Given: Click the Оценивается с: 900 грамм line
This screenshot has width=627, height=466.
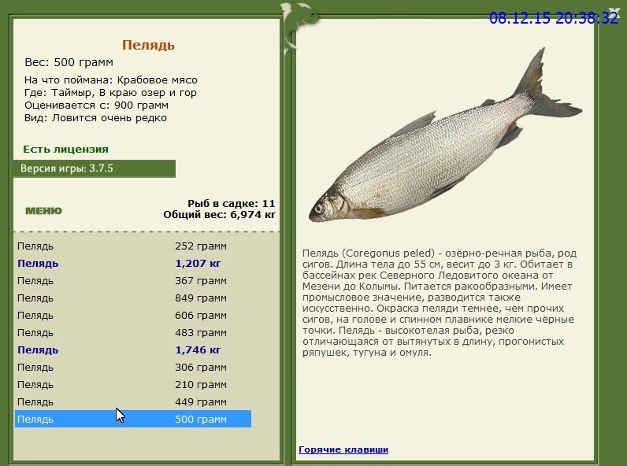Looking at the screenshot, I should pyautogui.click(x=96, y=105).
